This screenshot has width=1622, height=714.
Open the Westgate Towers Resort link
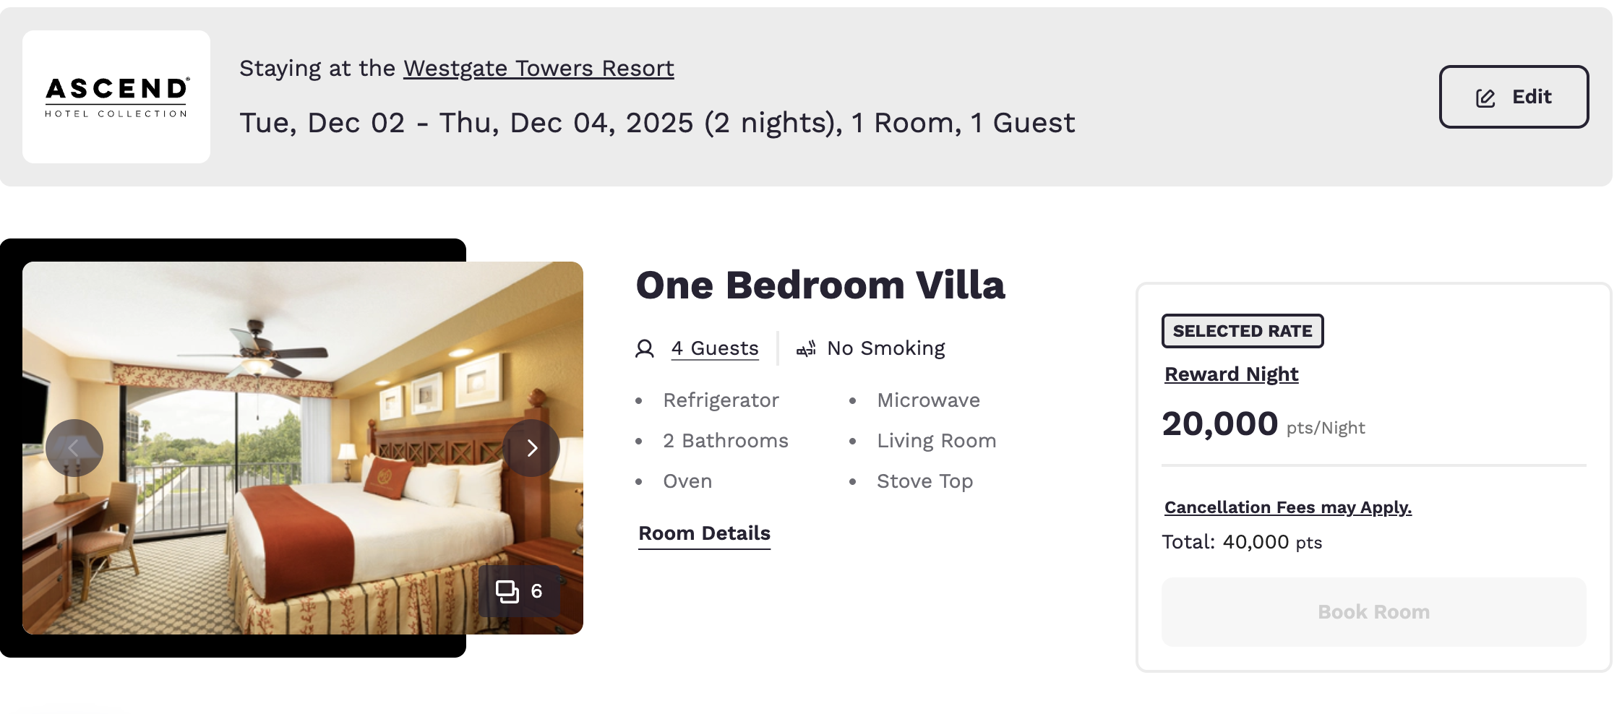[x=538, y=67]
